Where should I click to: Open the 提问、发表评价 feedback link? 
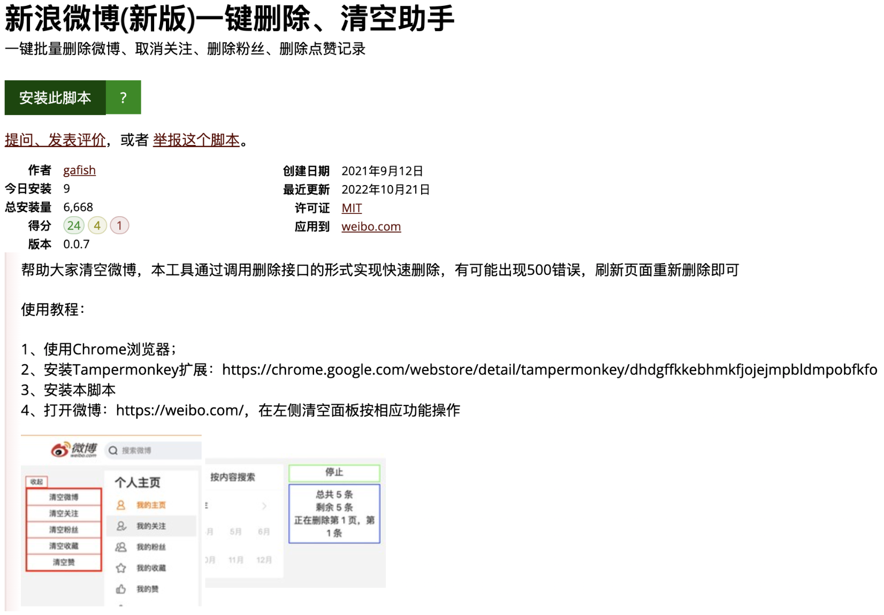click(55, 140)
